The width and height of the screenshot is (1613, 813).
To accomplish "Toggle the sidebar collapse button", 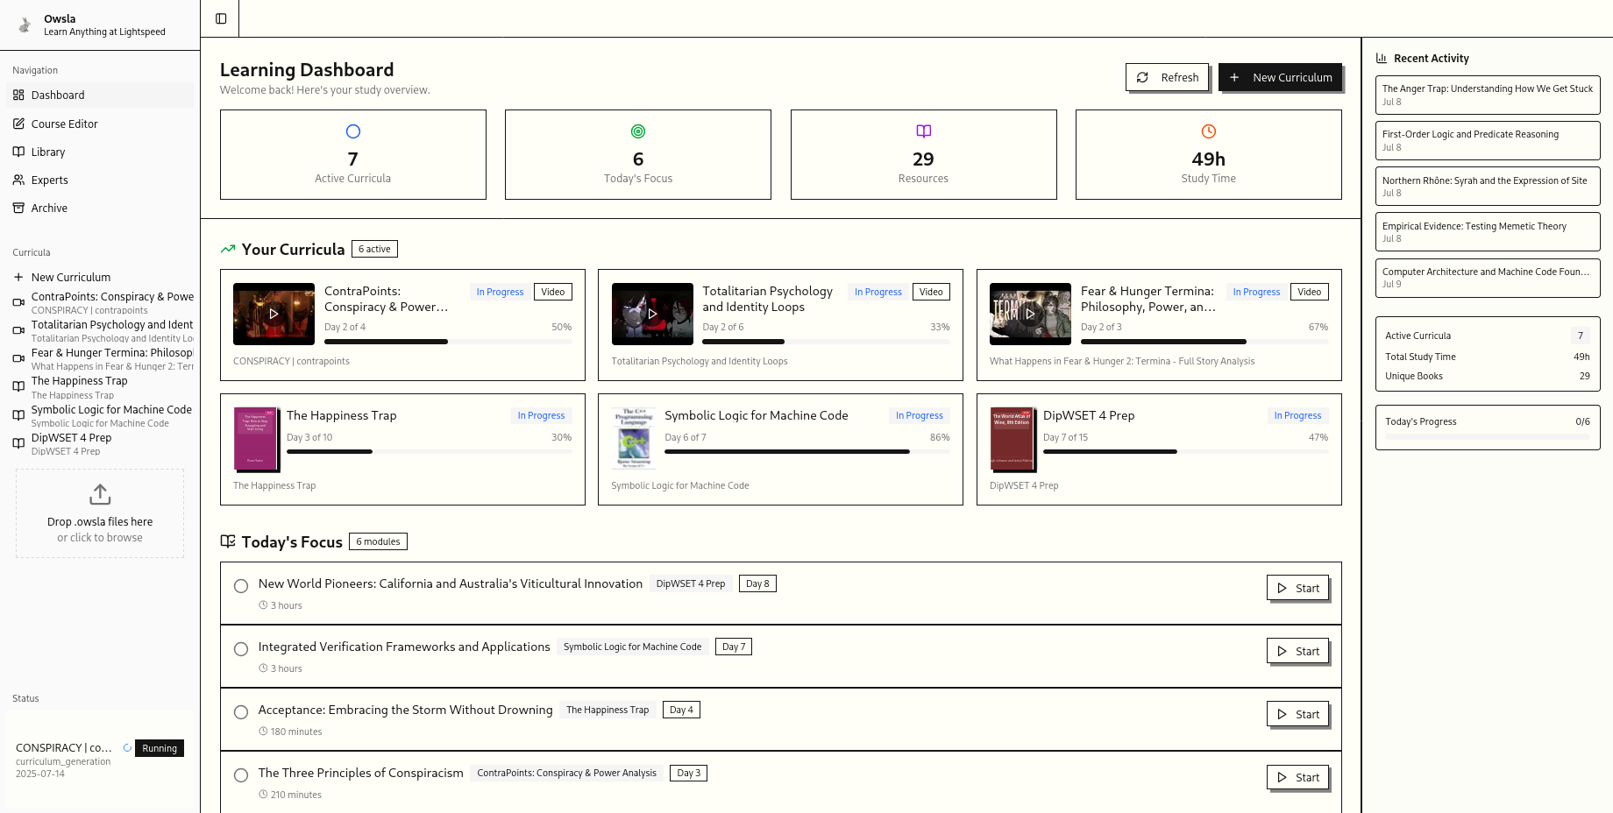I will pyautogui.click(x=220, y=18).
